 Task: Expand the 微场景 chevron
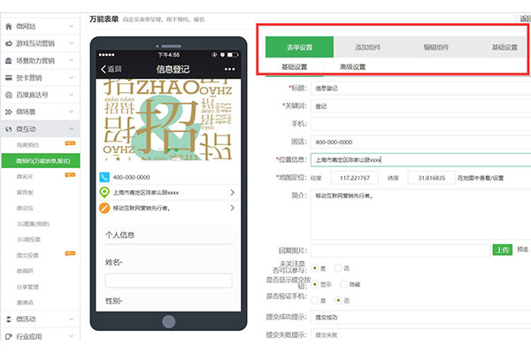click(72, 112)
